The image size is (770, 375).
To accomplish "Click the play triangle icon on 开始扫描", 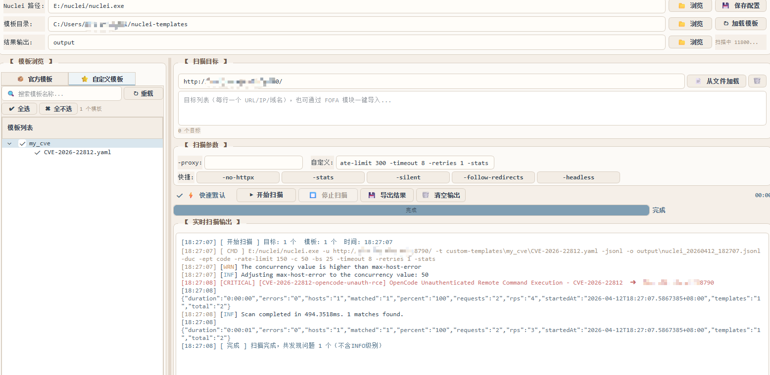I will [x=251, y=195].
